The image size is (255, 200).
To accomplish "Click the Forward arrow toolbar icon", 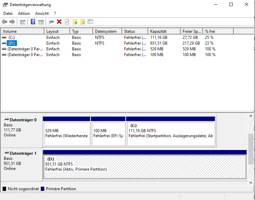I will (x=12, y=22).
